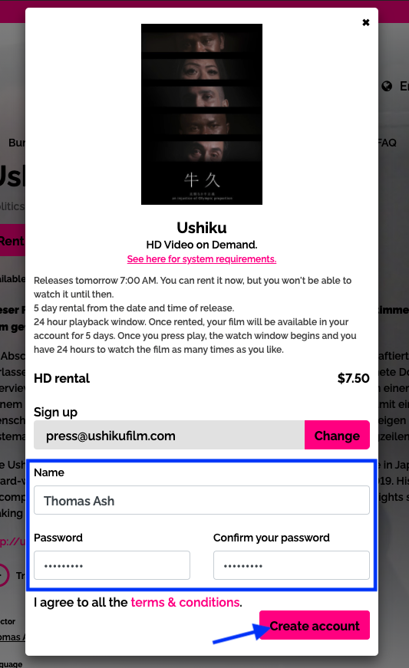Click the Rent button behind dialog
Viewport: 409px width, 668px height.
click(12, 241)
